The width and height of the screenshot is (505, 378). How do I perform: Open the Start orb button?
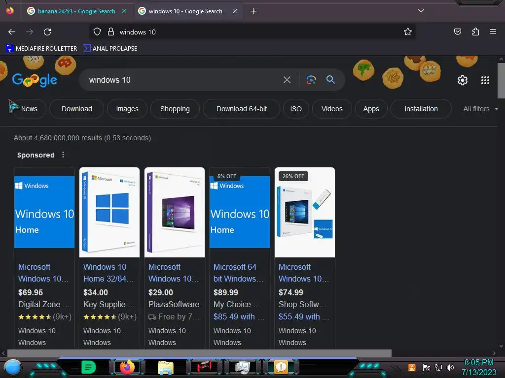pyautogui.click(x=12, y=367)
